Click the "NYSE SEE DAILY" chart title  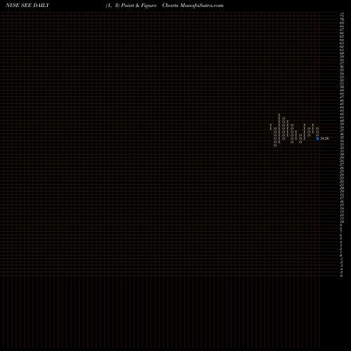click(27, 6)
